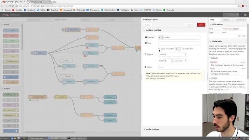This screenshot has width=249, height=140.
Task: Open the Repeat interval dropdown
Action: 173,54
